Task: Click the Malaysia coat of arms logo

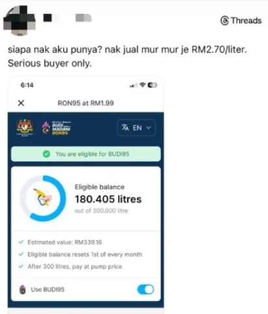Action: pos(25,127)
